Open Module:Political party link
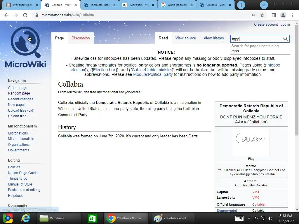The width and height of the screenshot is (299, 224). click(153, 74)
